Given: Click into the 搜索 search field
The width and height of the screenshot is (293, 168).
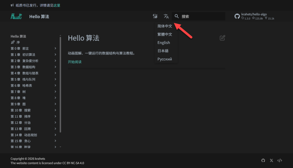Looking at the screenshot, I should click(201, 17).
